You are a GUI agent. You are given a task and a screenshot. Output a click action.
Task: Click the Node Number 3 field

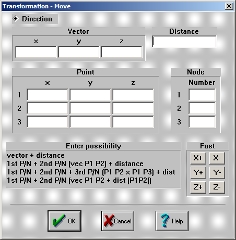202,122
